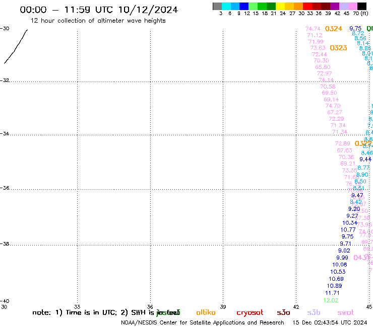
Task: Click the green value 12.02
Action: 331,300
